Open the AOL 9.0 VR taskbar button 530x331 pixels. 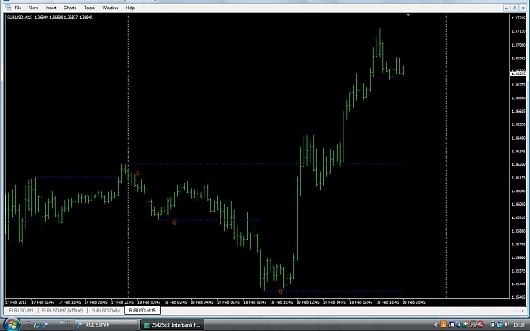[x=106, y=325]
